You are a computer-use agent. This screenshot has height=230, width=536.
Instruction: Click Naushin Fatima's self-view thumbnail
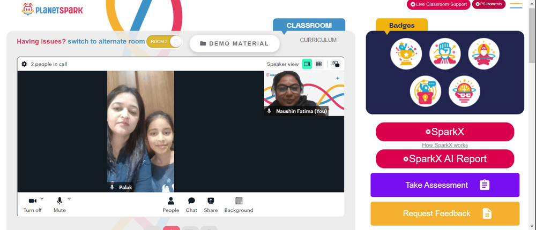coord(304,94)
